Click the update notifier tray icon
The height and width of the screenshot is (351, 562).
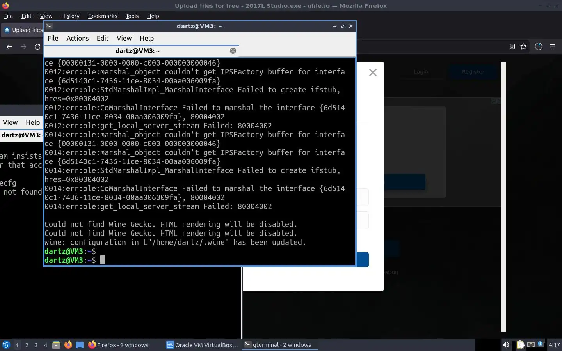(x=541, y=344)
